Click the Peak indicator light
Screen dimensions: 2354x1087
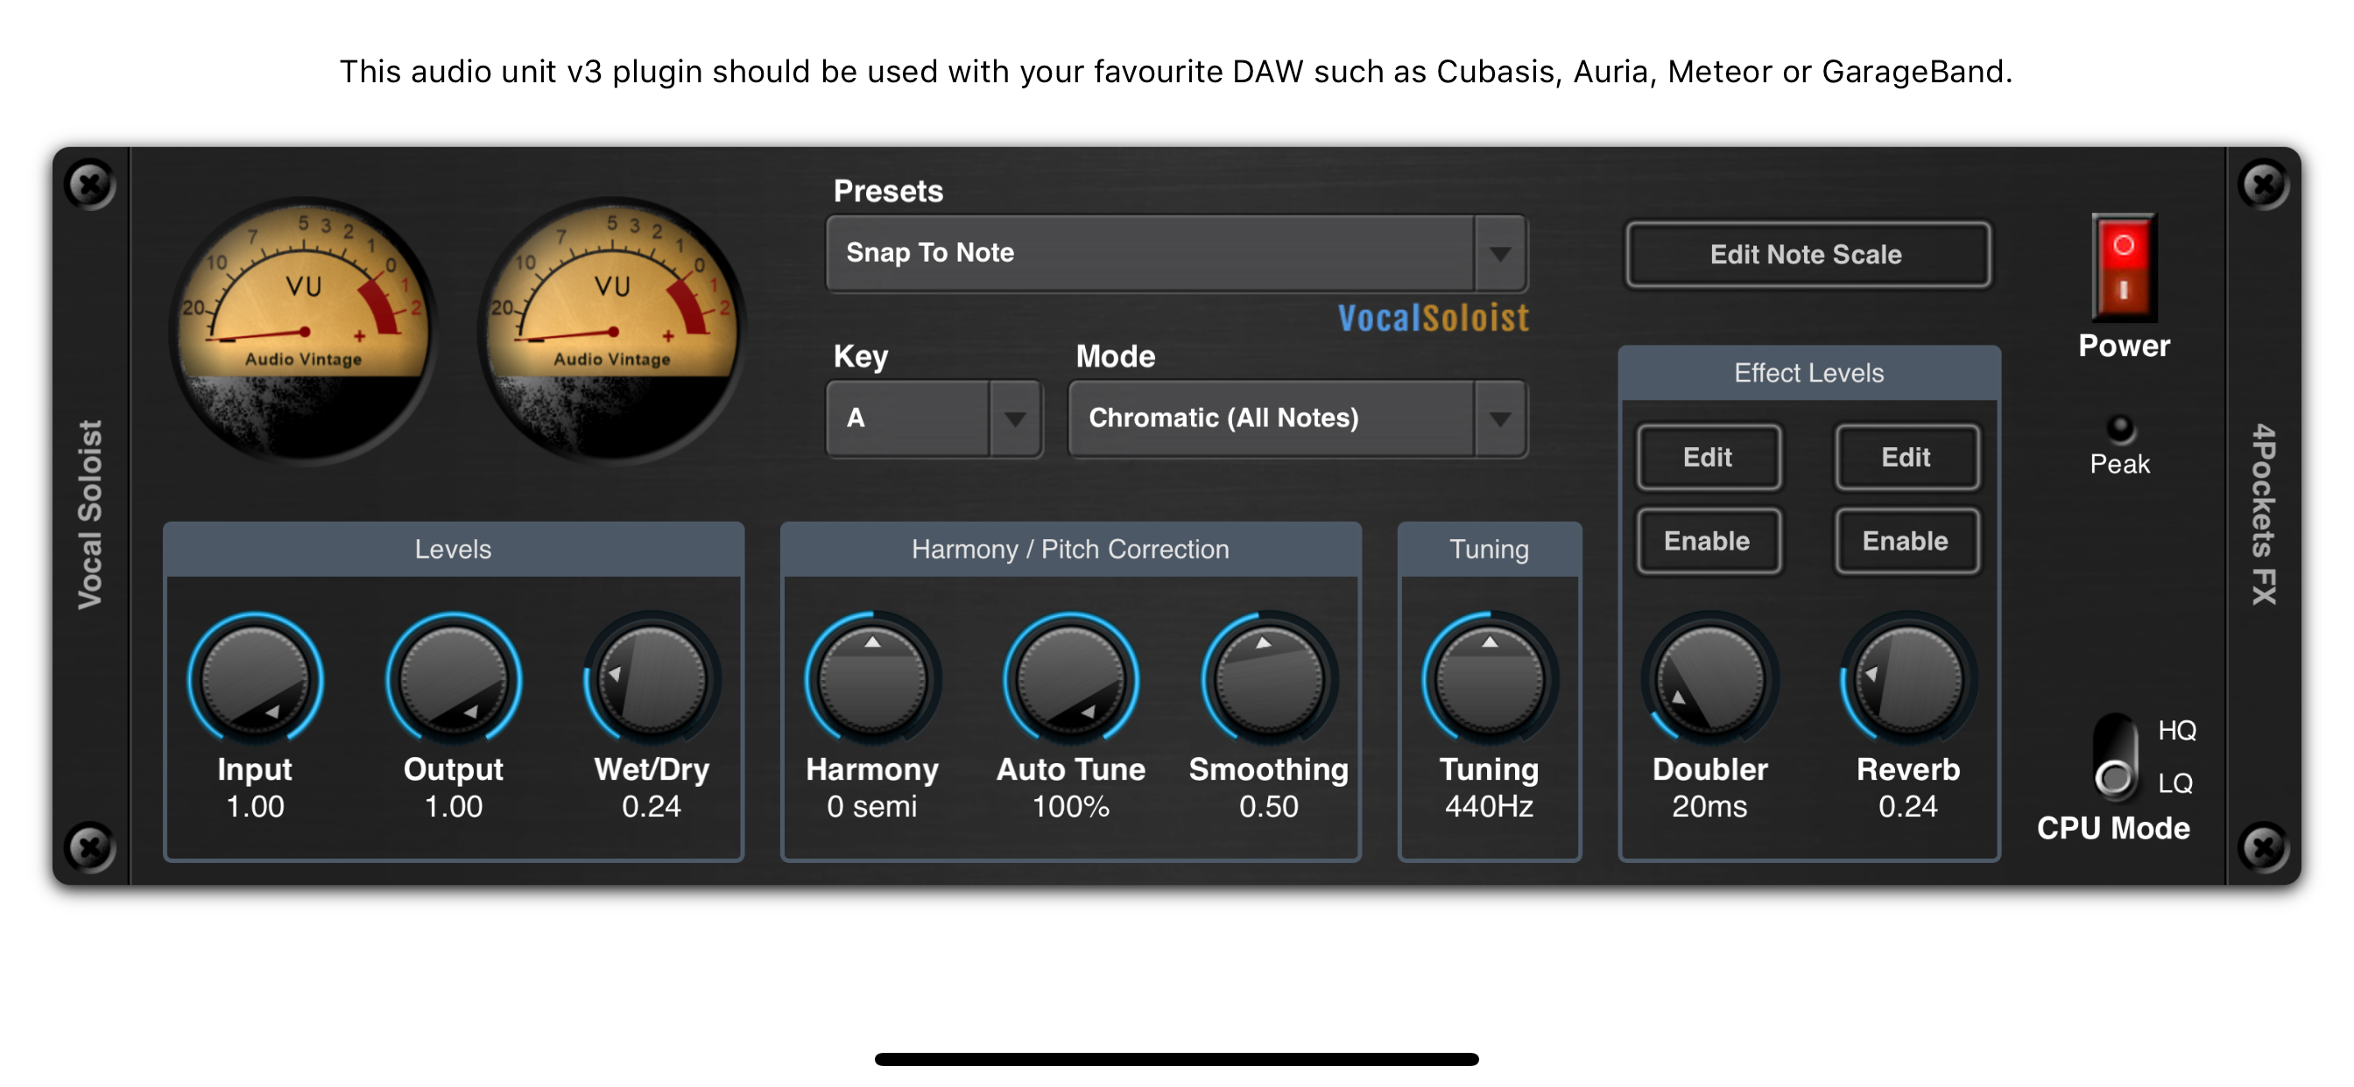(x=2119, y=426)
